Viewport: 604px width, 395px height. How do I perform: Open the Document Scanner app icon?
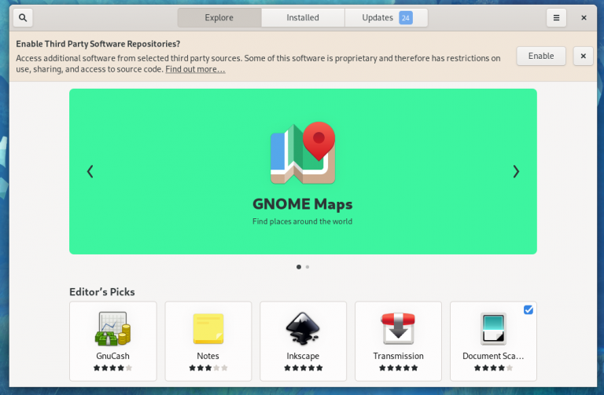pyautogui.click(x=493, y=328)
